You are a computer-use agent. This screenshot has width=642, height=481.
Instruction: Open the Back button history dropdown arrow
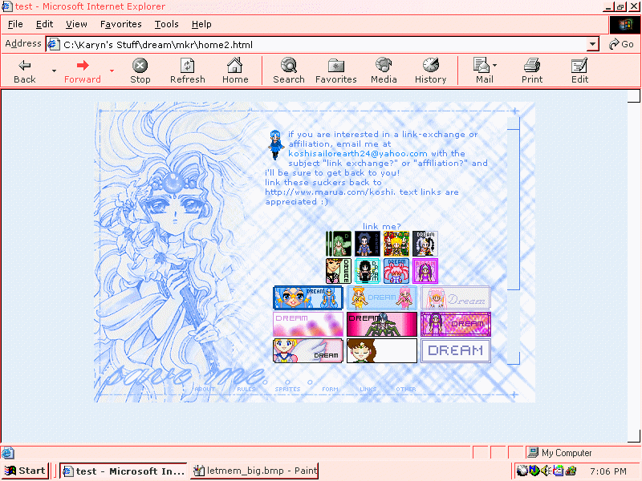54,71
